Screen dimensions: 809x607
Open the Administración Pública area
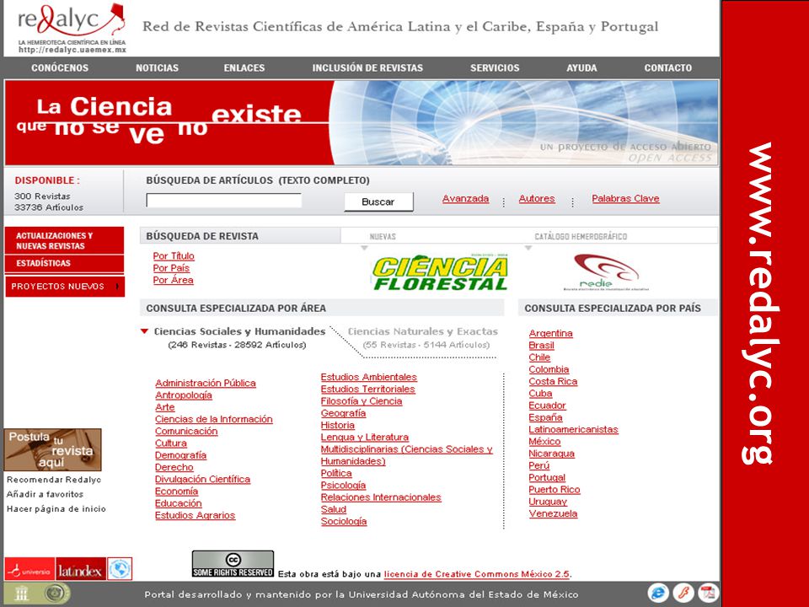point(206,383)
